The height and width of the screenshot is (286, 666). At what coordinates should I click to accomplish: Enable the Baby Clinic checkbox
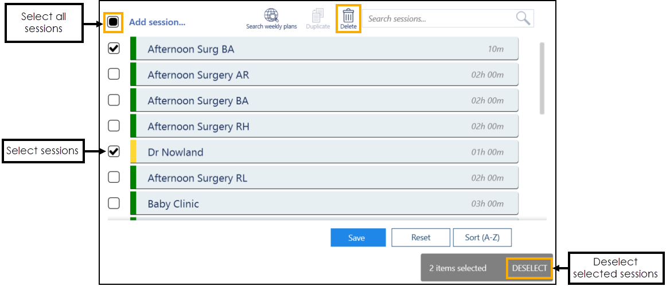[x=114, y=203]
